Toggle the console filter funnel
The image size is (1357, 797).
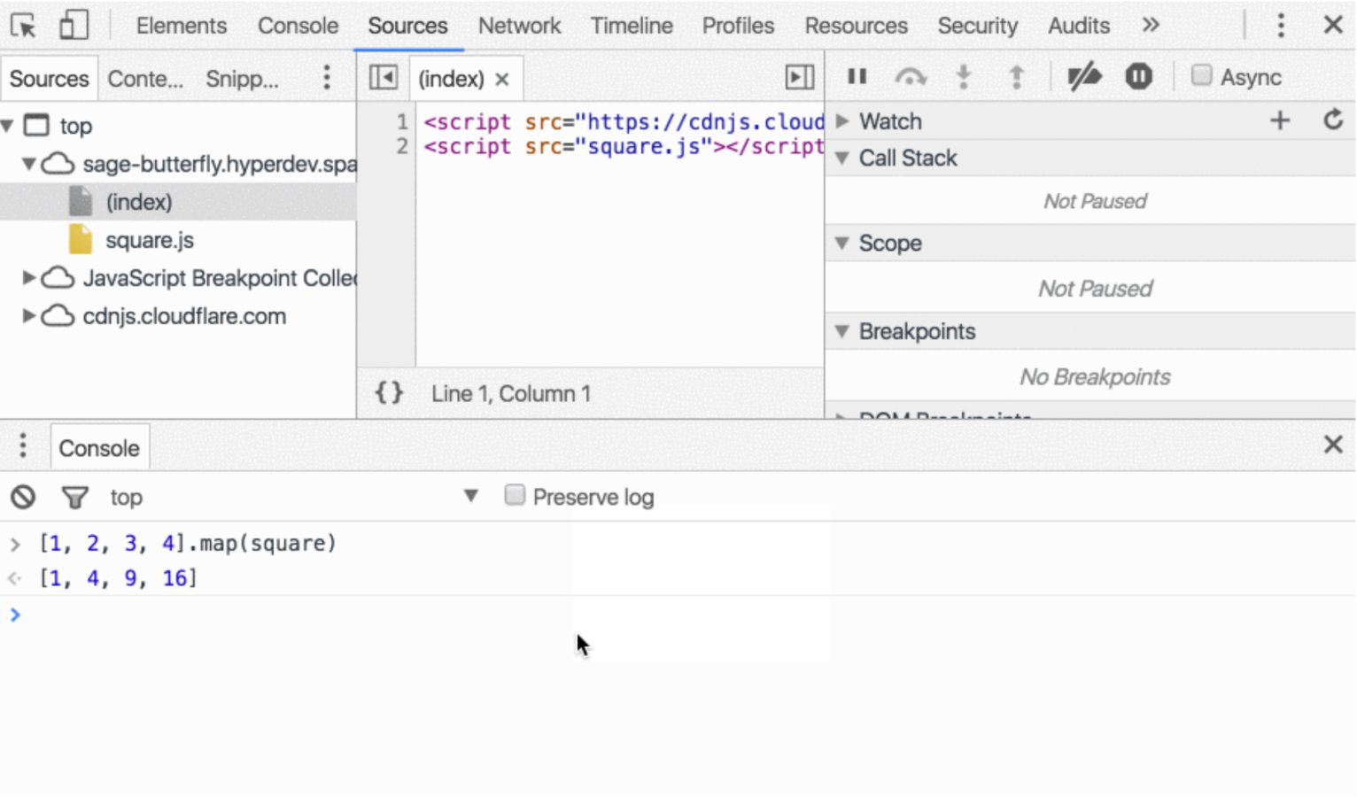74,498
